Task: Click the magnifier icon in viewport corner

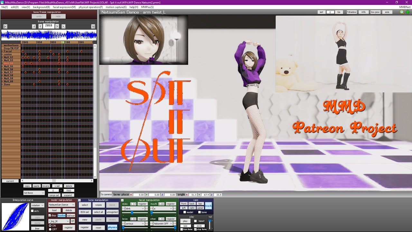Action: [402, 12]
